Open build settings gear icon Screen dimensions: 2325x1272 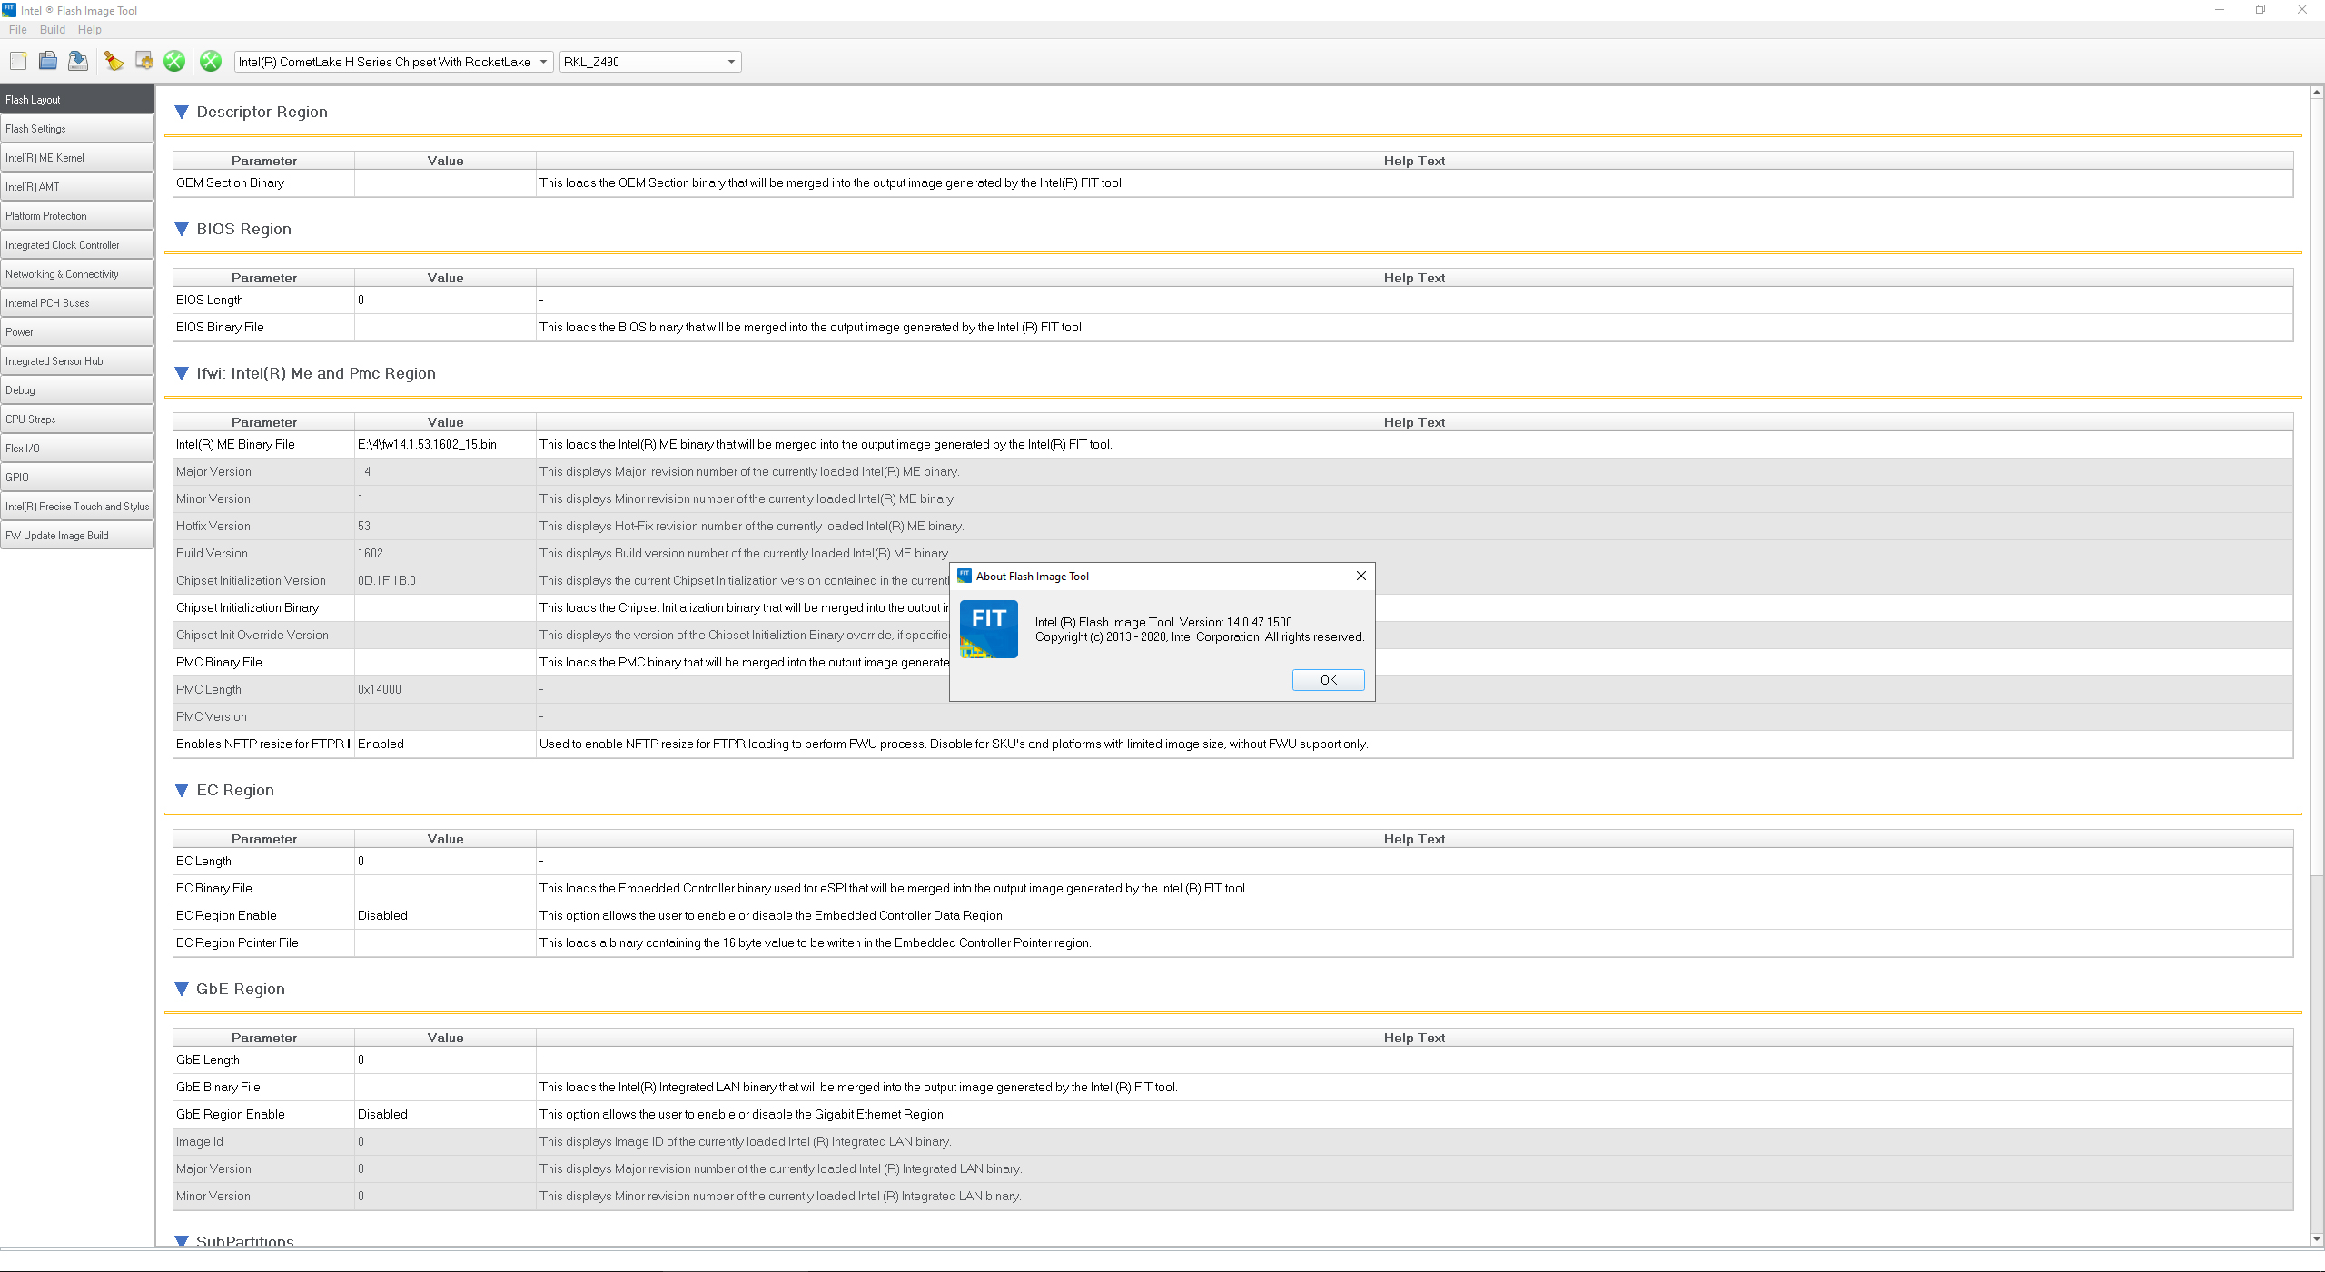coord(143,61)
